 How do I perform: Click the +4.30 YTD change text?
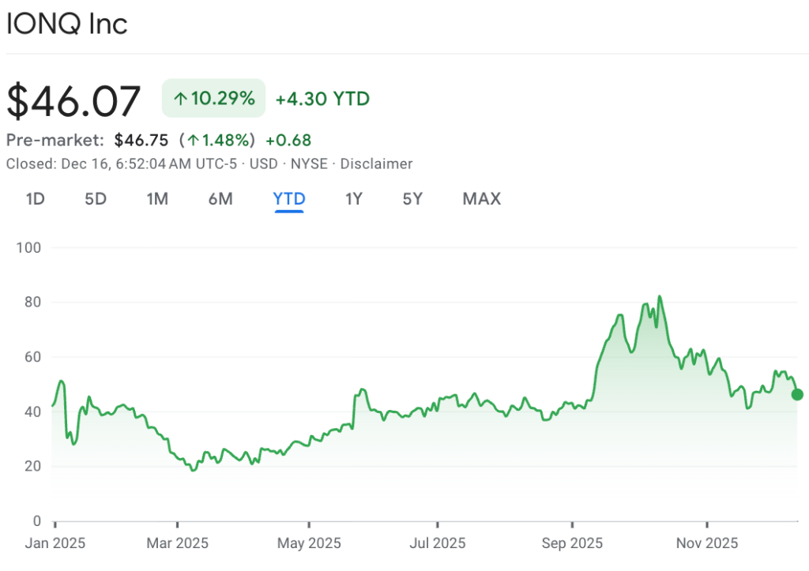pos(322,99)
